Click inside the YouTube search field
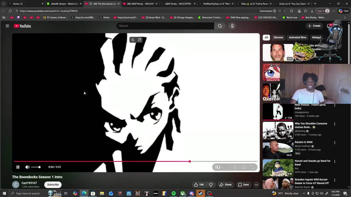The image size is (351, 197). tap(165, 26)
